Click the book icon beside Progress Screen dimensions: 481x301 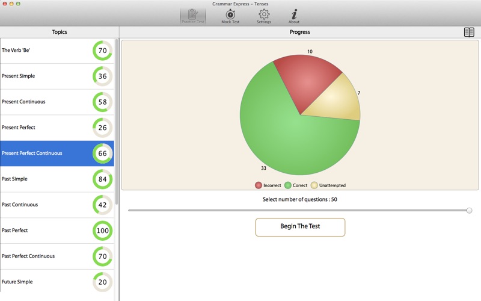tap(469, 33)
